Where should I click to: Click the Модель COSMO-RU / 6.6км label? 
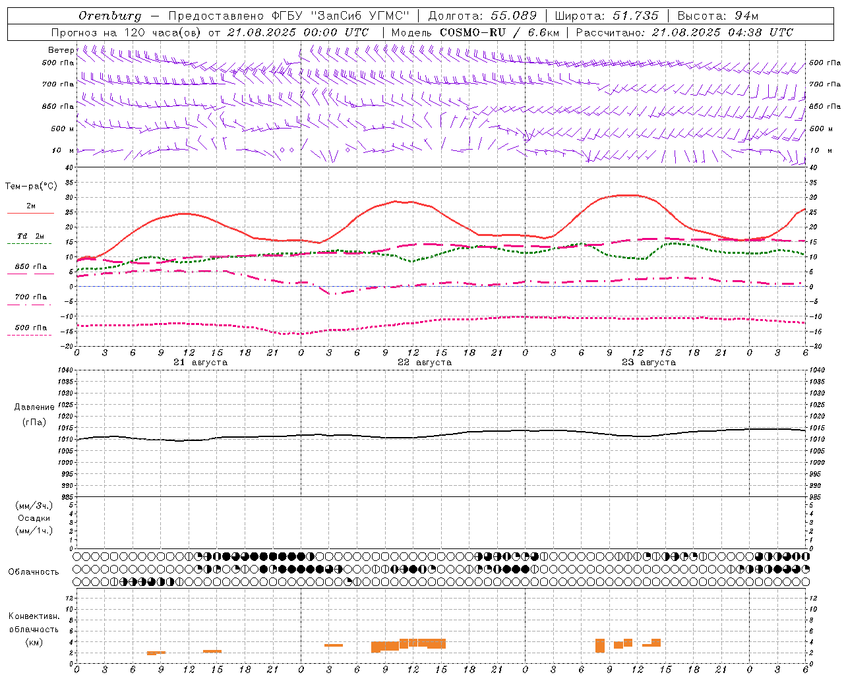pyautogui.click(x=475, y=32)
